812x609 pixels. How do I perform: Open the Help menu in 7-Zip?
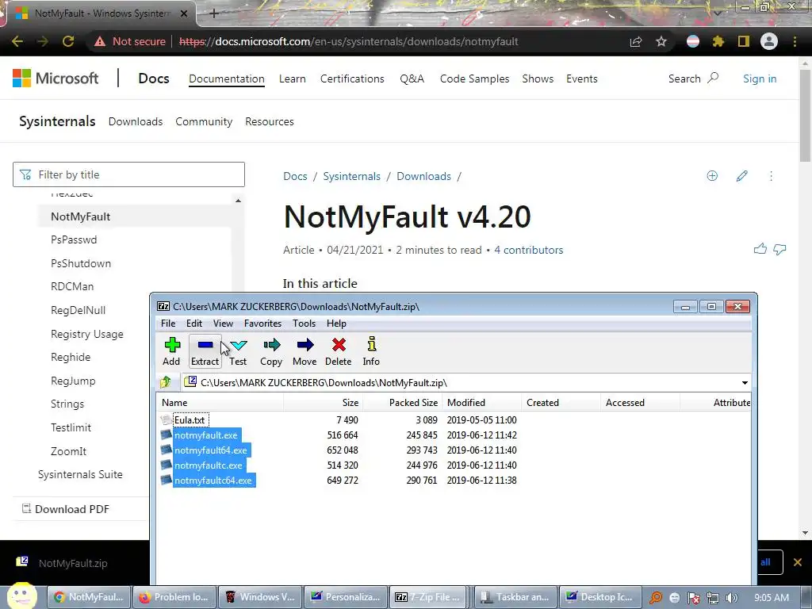click(336, 324)
